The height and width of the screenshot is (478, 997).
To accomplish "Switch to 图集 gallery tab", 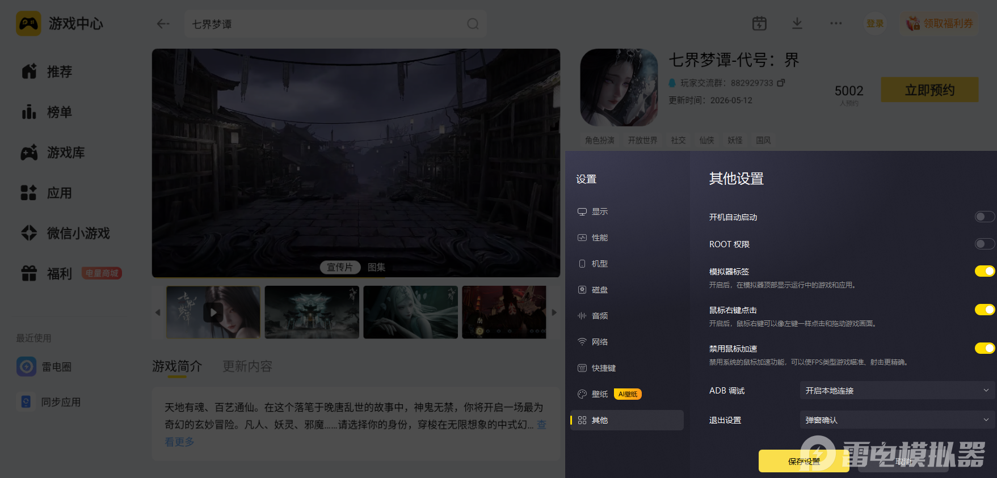I will point(376,267).
